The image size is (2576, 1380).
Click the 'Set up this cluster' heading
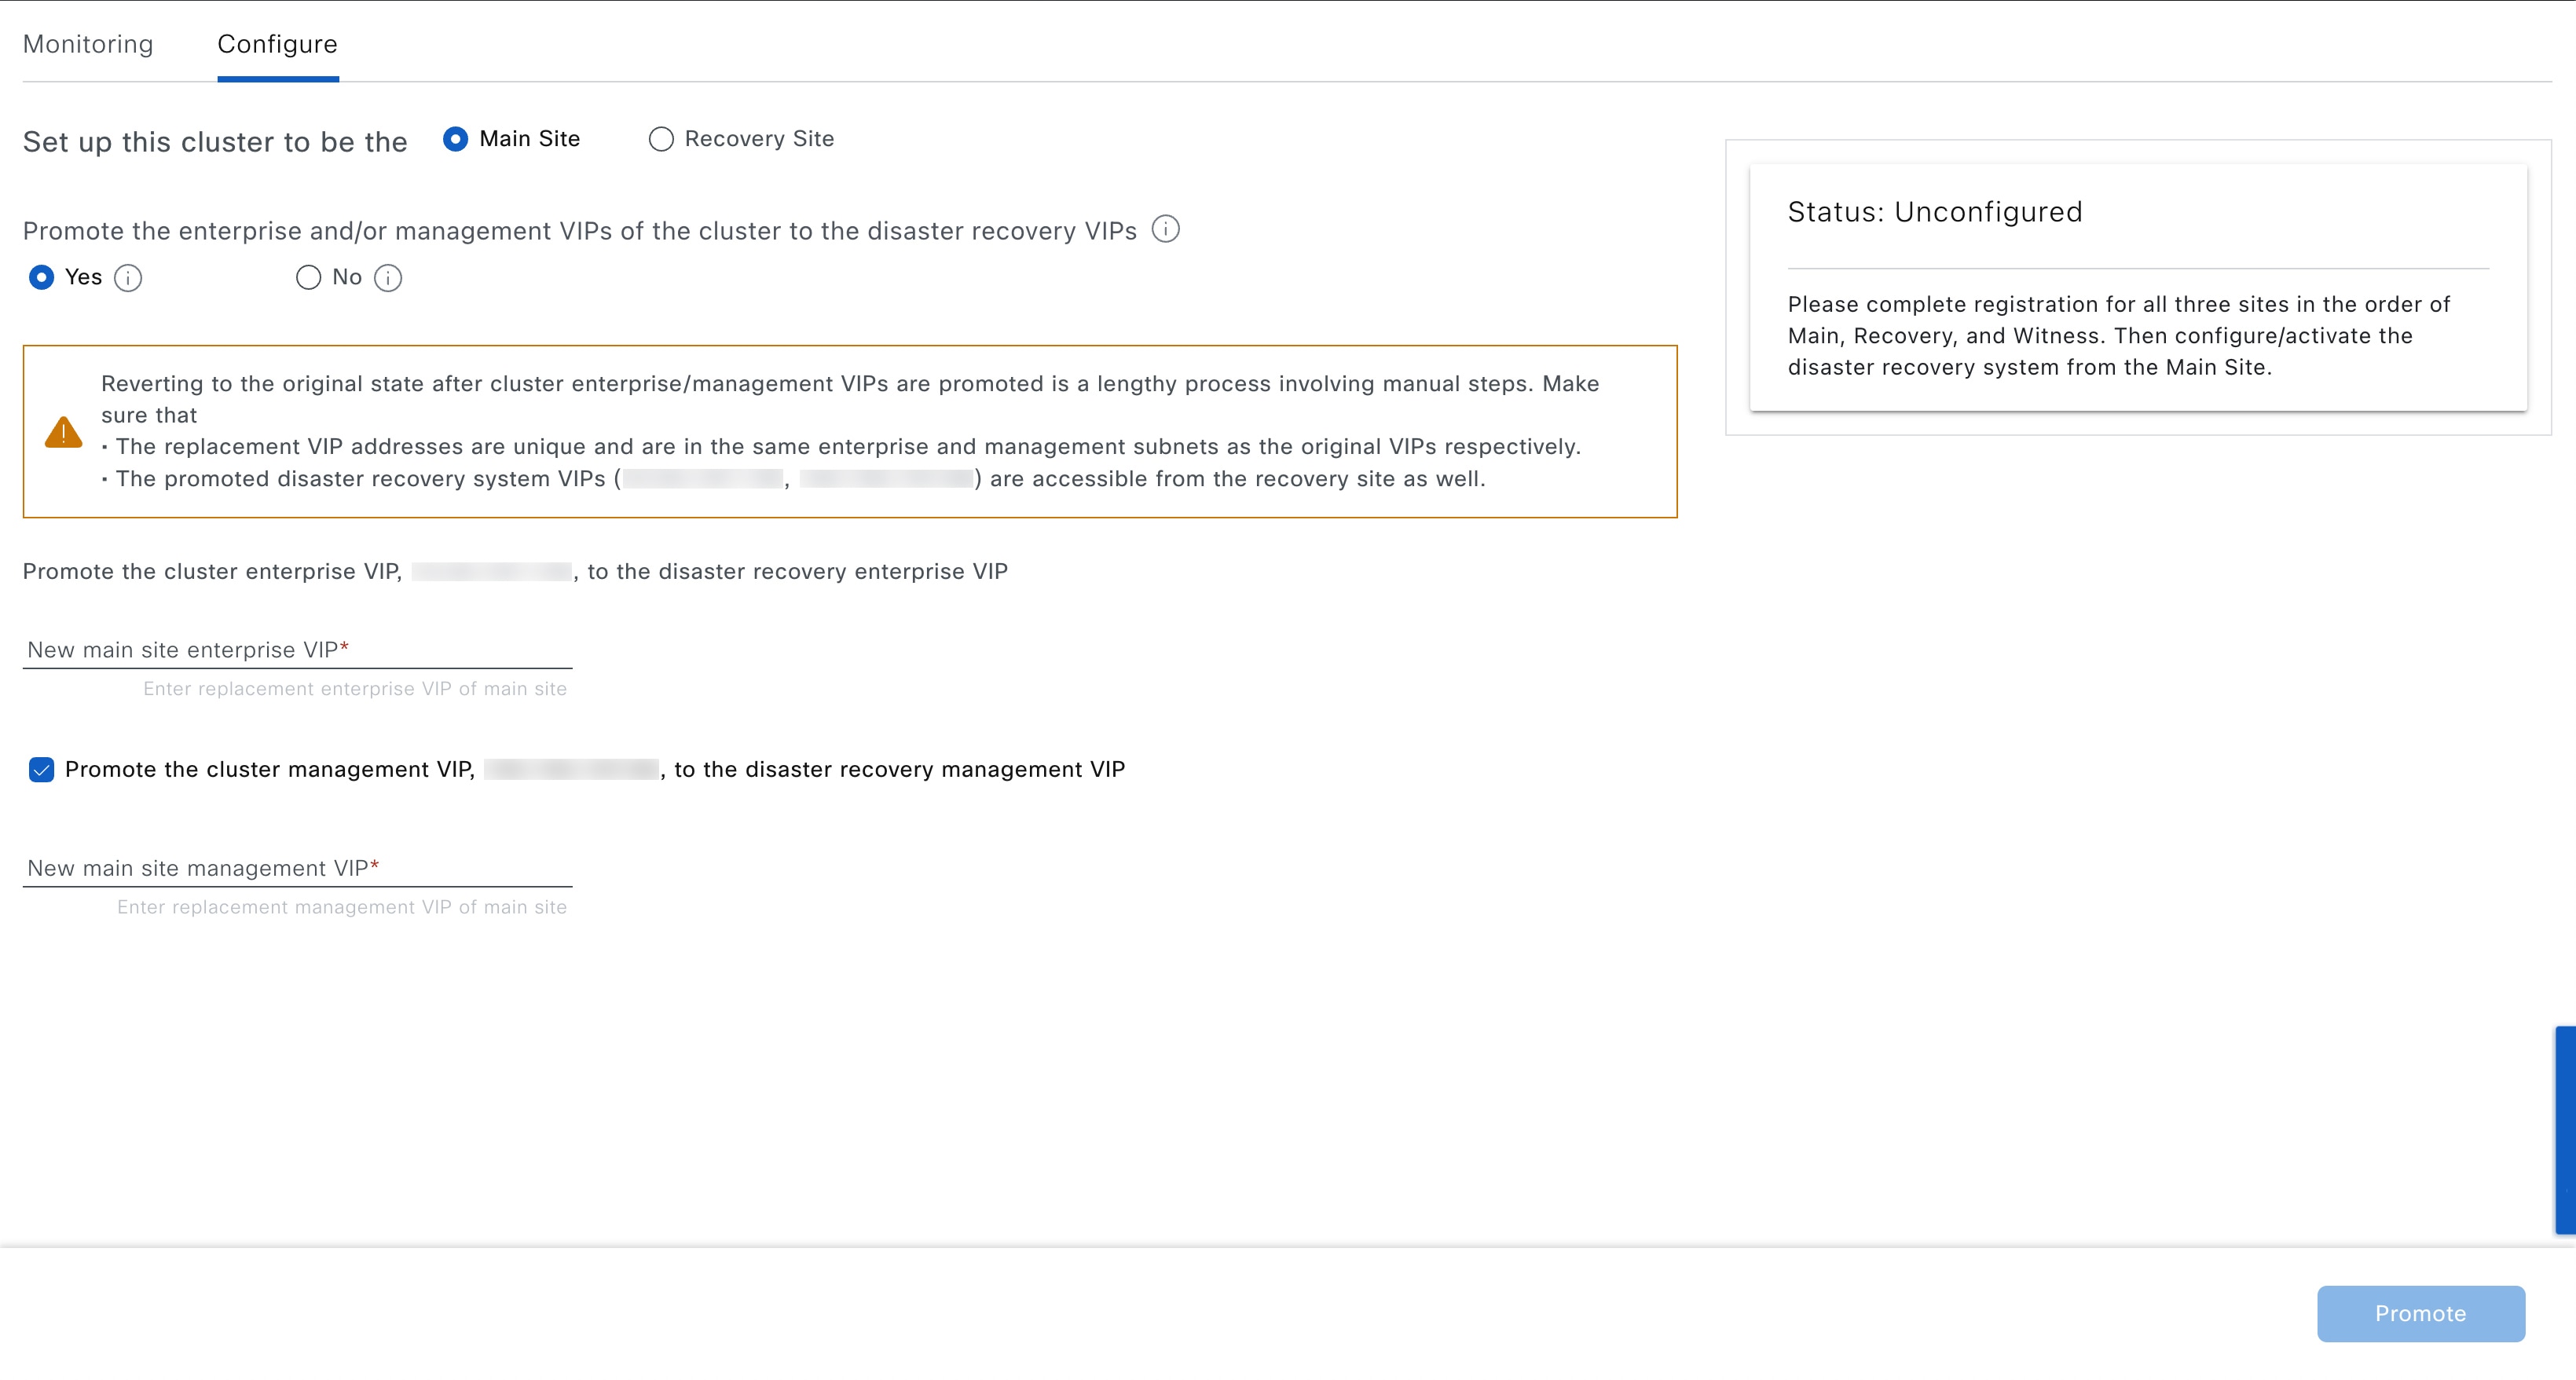coord(215,142)
